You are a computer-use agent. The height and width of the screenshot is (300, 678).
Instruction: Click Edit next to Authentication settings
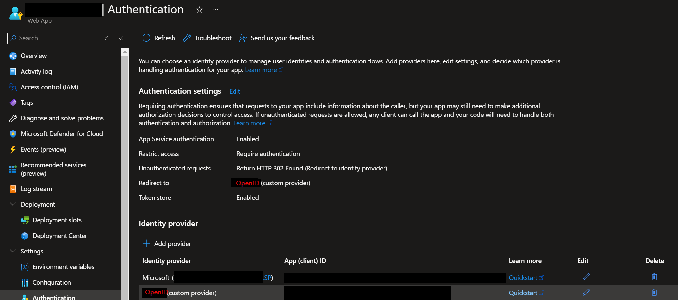[x=234, y=92]
